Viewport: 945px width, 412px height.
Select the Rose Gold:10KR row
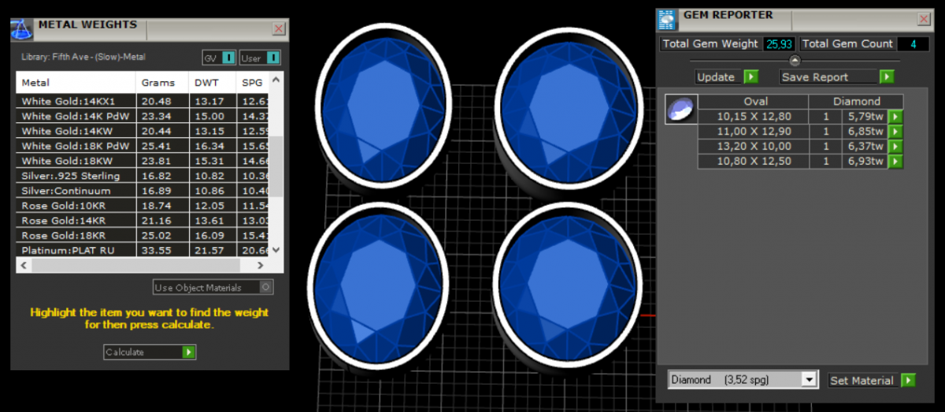143,206
